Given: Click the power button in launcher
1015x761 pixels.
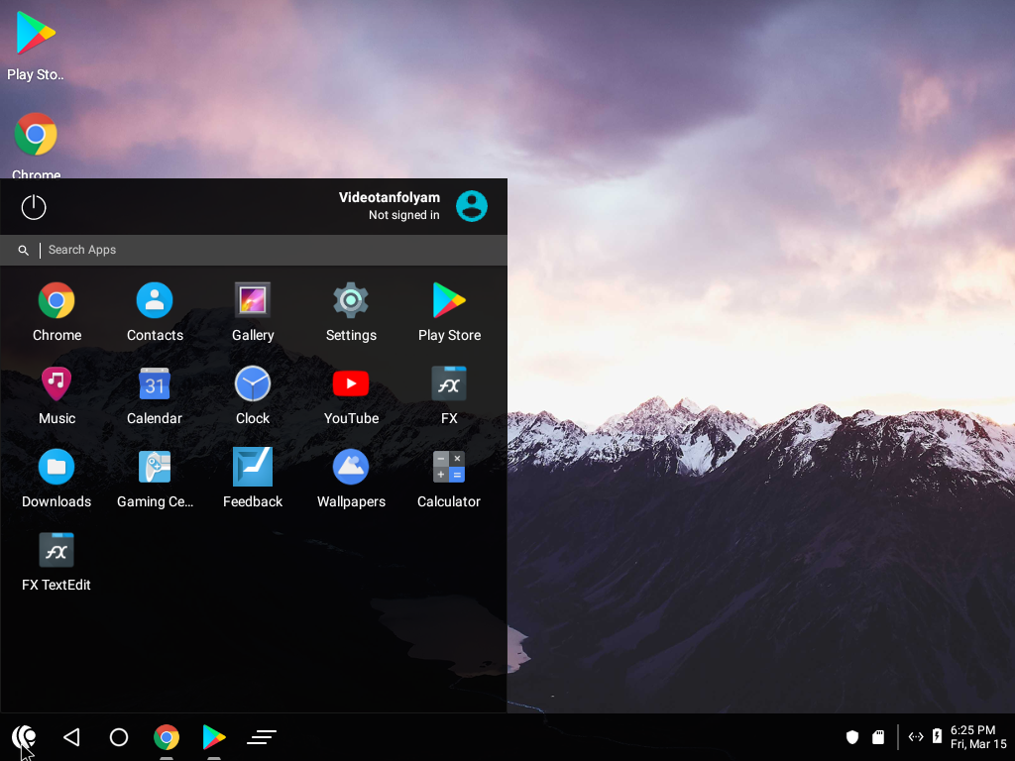Looking at the screenshot, I should coord(34,207).
